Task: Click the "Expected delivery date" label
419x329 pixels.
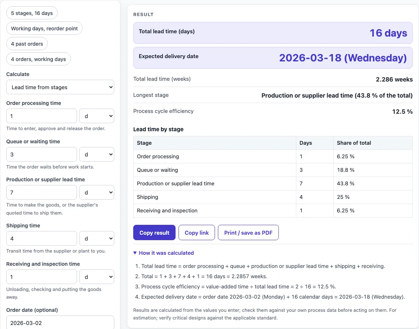Action: pyautogui.click(x=168, y=56)
